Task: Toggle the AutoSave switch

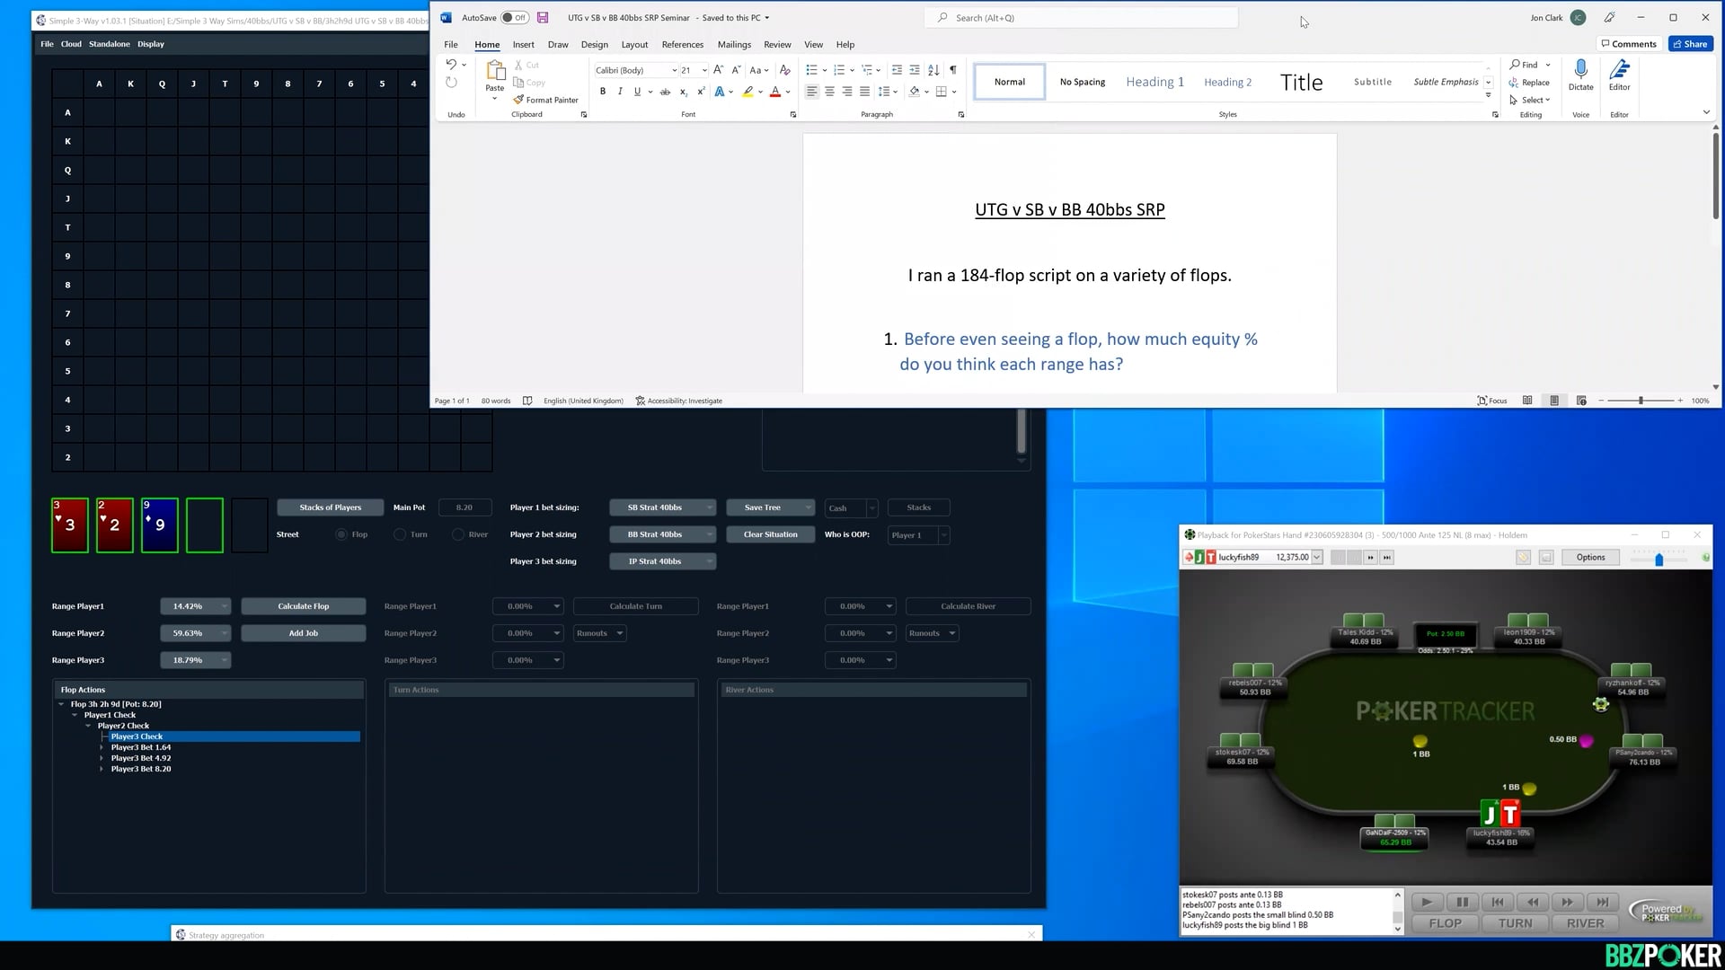Action: click(515, 18)
